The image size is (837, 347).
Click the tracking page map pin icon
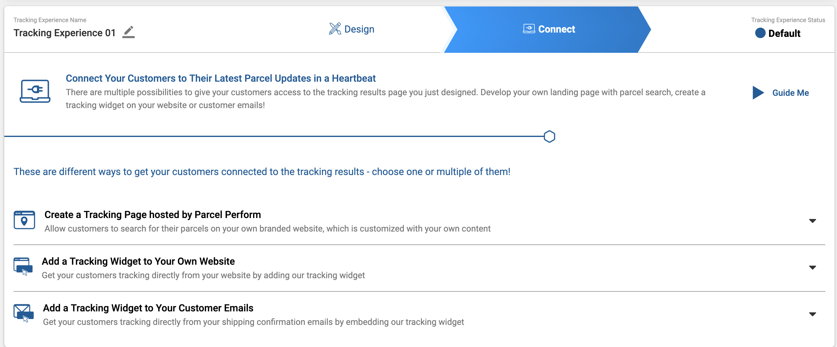[24, 220]
